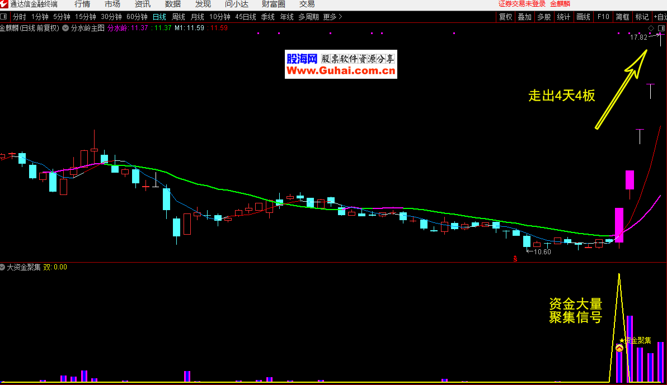Click the 资金聚集 signal badge icon
The width and height of the screenshot is (667, 385).
(x=619, y=348)
